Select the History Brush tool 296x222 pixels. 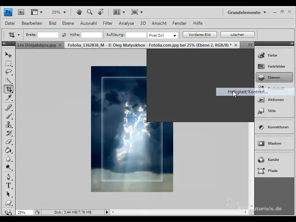(x=8, y=133)
